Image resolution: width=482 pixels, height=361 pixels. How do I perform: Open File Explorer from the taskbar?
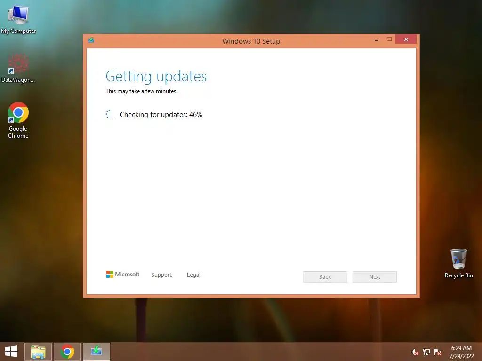click(38, 352)
